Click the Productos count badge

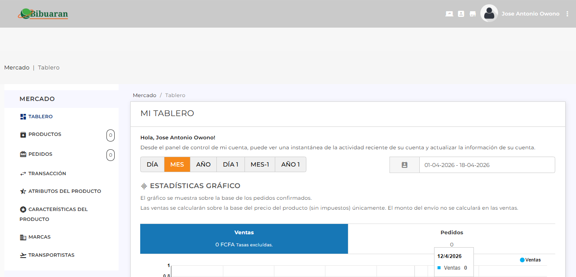pos(110,135)
